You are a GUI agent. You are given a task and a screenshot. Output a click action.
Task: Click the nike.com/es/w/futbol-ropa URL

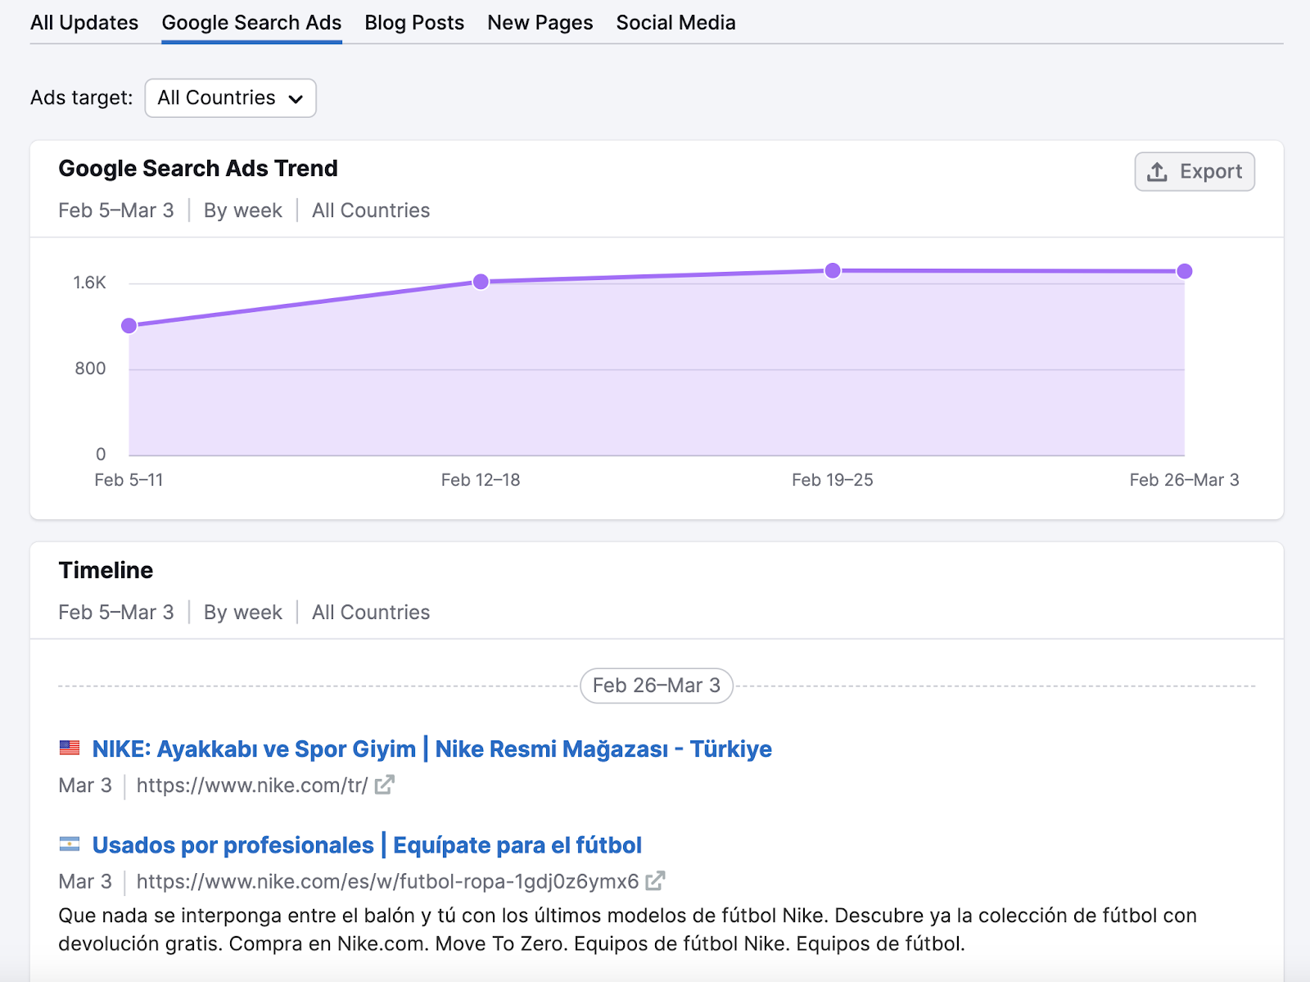[387, 881]
